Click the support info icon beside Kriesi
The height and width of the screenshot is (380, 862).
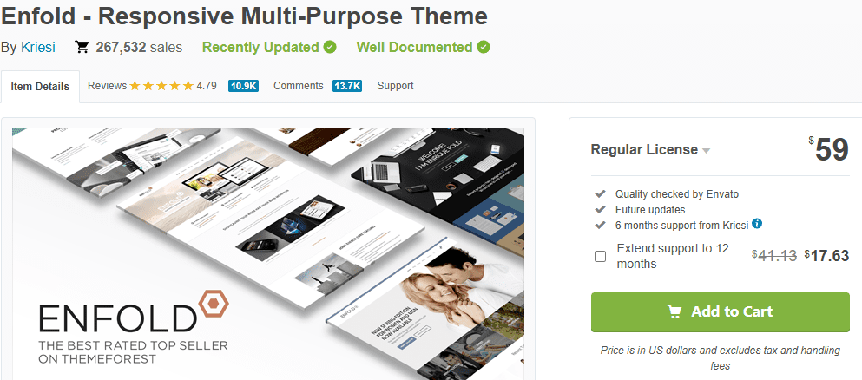click(757, 224)
